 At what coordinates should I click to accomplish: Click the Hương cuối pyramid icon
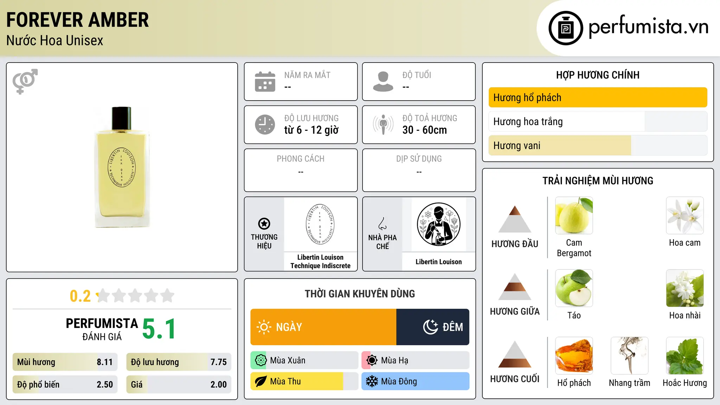[x=515, y=354]
